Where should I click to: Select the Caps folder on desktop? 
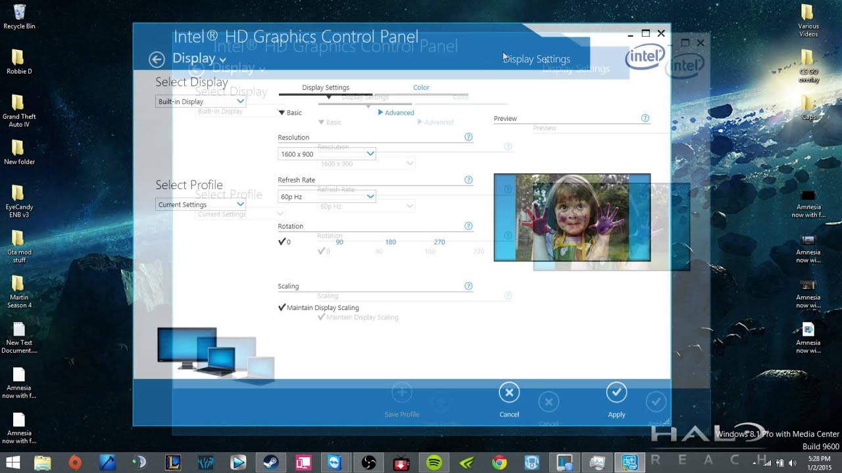(808, 108)
